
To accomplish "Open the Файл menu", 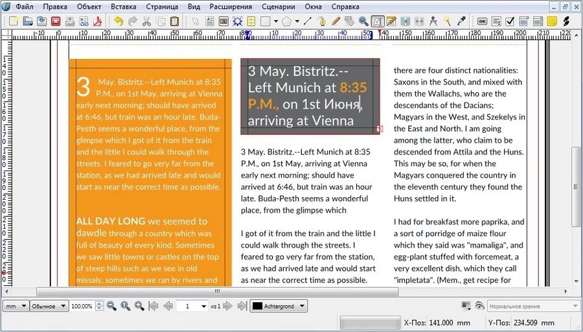I will tap(24, 6).
